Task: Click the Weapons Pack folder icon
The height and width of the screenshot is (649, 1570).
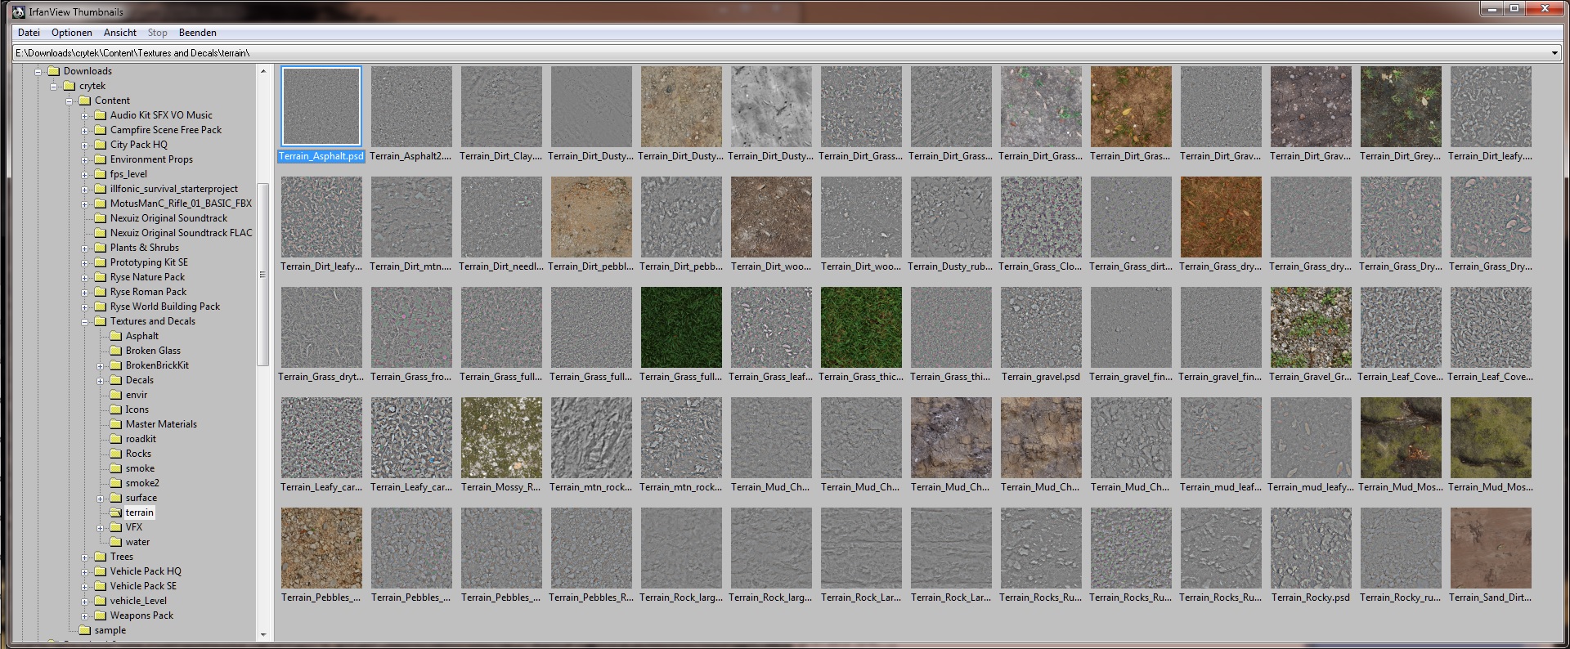Action: coord(100,615)
